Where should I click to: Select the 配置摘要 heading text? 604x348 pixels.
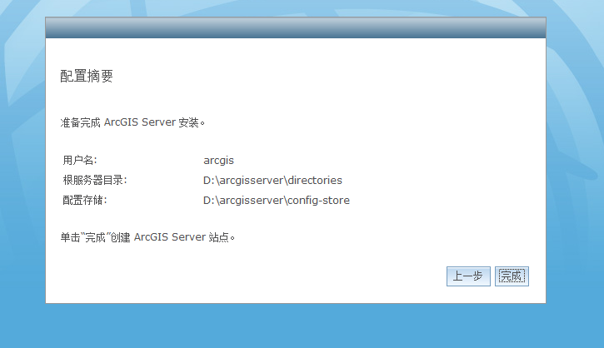coord(87,76)
